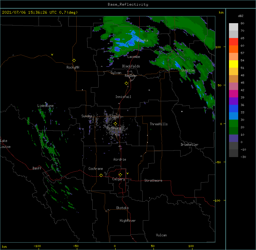Click the blue 36-33 dBZ legend swatch
This screenshot has height=250, width=256.
233,108
